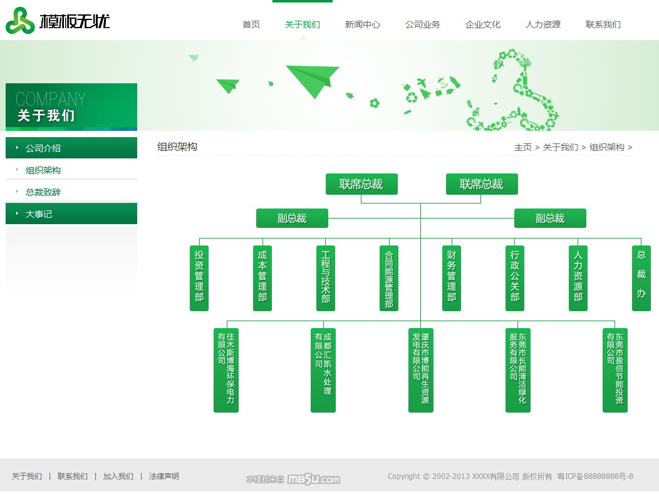
Task: Open the 法律声明 footer link
Action: pos(164,476)
